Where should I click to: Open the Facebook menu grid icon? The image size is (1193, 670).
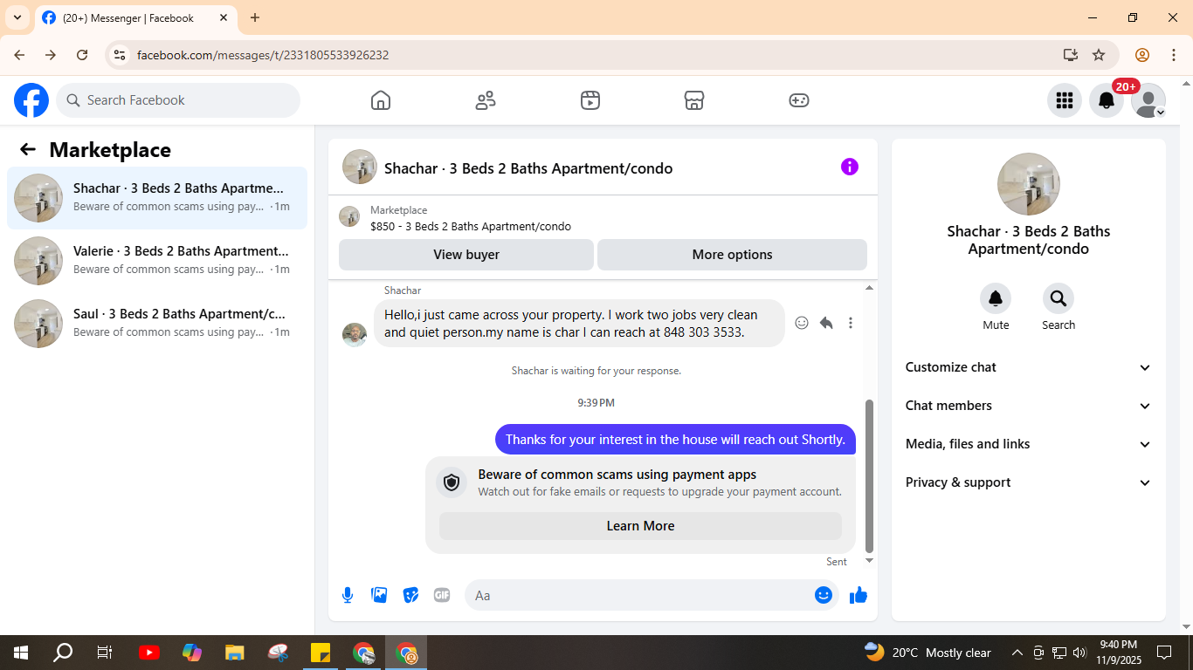click(x=1064, y=100)
